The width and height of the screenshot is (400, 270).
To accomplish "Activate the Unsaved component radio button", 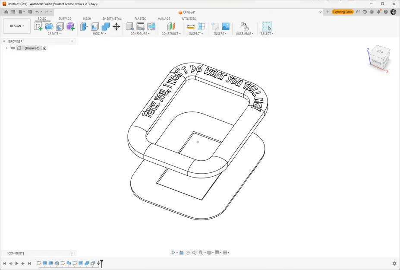I will click(x=44, y=48).
